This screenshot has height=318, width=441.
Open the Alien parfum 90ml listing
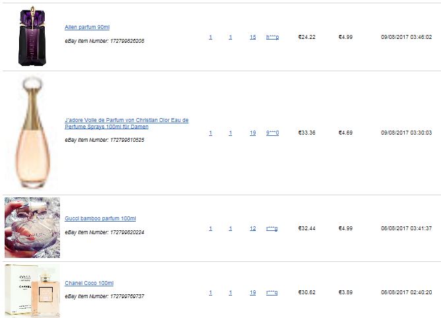coord(87,27)
